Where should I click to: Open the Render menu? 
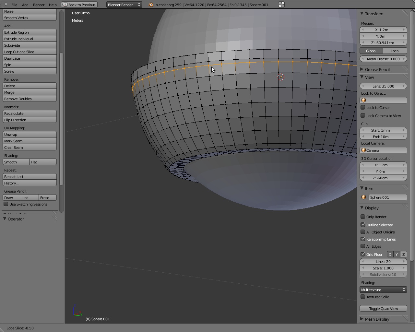pyautogui.click(x=39, y=5)
